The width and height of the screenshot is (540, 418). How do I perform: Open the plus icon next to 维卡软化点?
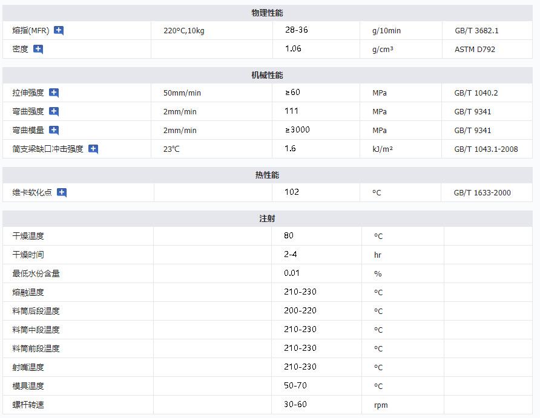click(62, 192)
